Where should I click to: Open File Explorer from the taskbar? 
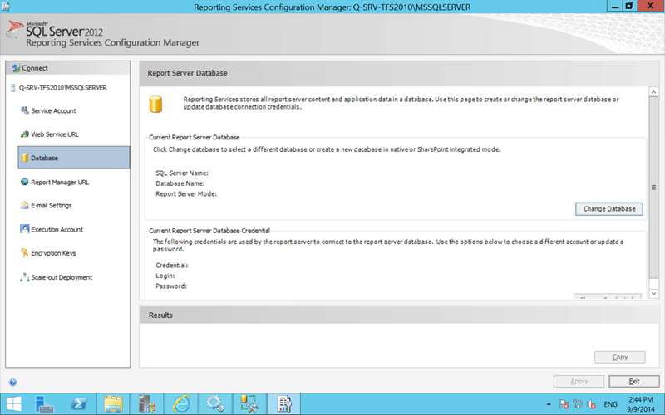113,404
